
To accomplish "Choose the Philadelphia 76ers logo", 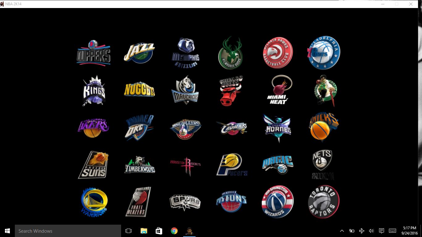I will (323, 53).
